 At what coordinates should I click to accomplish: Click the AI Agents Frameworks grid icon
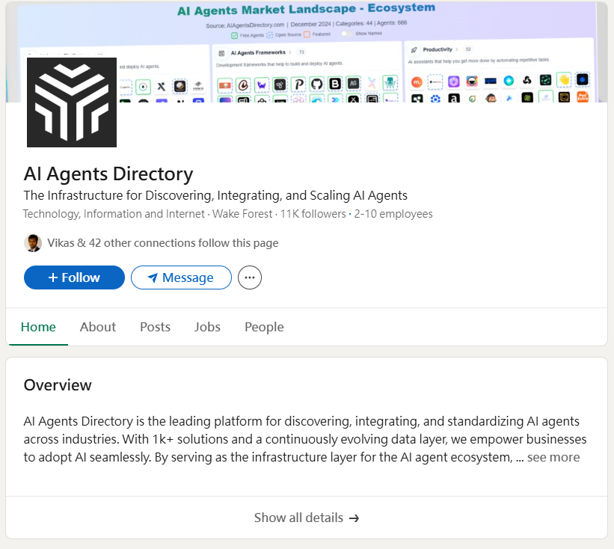click(222, 52)
